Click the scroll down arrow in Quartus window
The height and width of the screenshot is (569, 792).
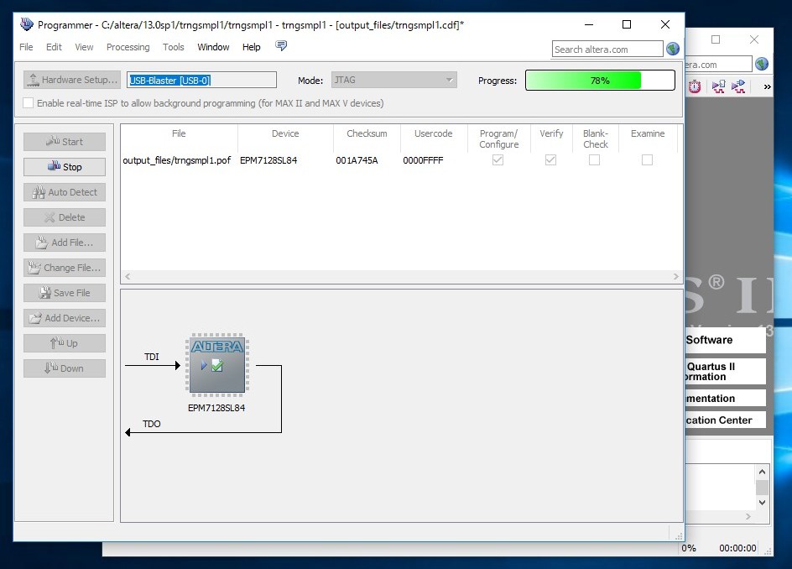(762, 503)
